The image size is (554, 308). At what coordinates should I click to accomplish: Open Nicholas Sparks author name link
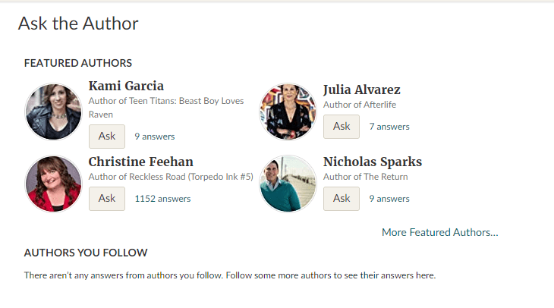pos(373,162)
